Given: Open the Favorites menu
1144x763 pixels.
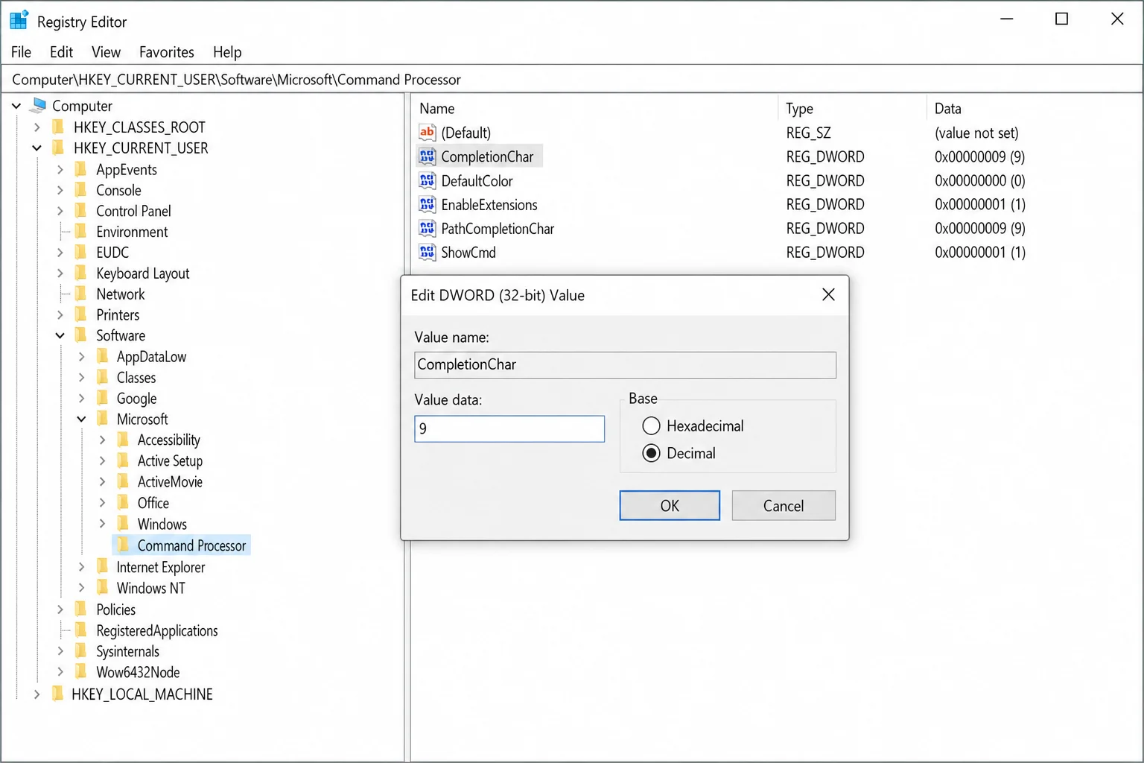Looking at the screenshot, I should tap(166, 52).
